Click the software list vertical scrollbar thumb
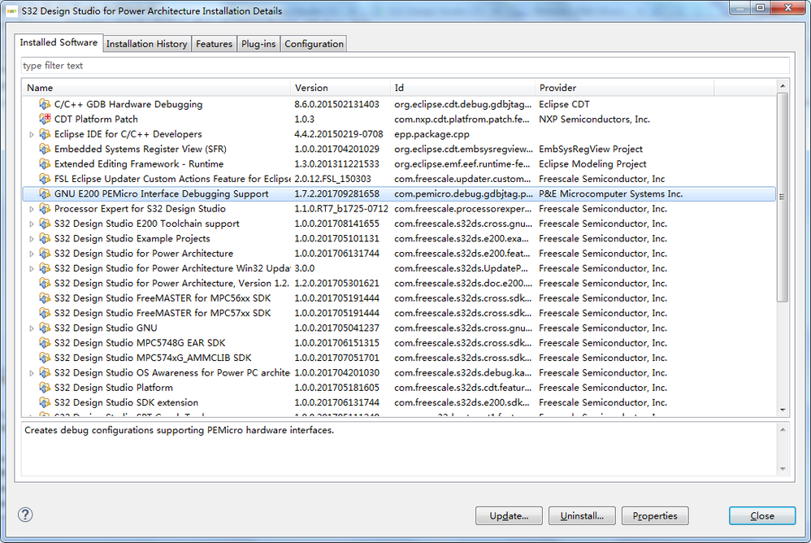Image resolution: width=811 pixels, height=543 pixels. pos(782,197)
